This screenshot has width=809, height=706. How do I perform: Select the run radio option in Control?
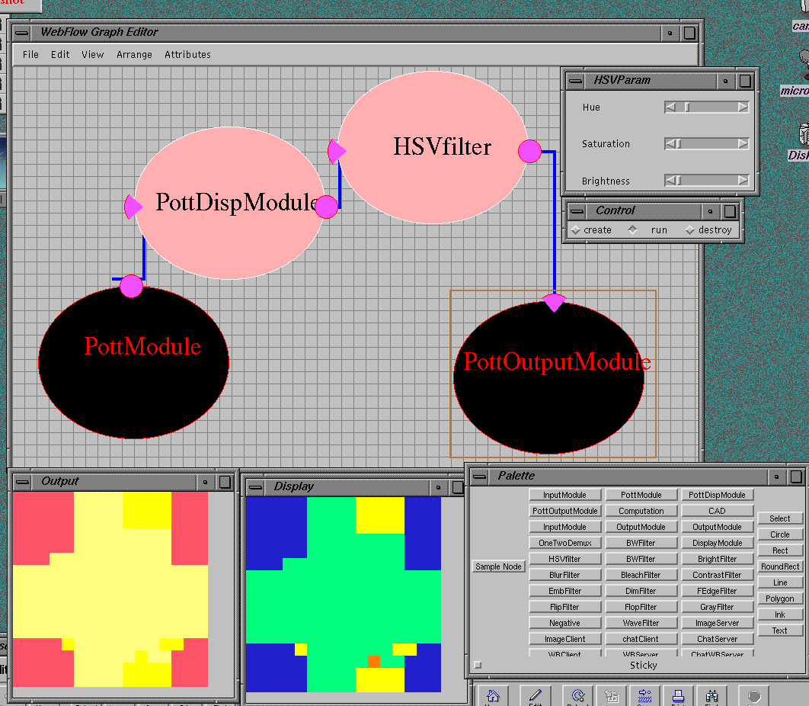point(648,229)
